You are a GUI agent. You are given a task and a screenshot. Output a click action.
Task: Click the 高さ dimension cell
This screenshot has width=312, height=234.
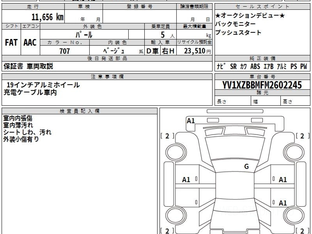point(296,101)
